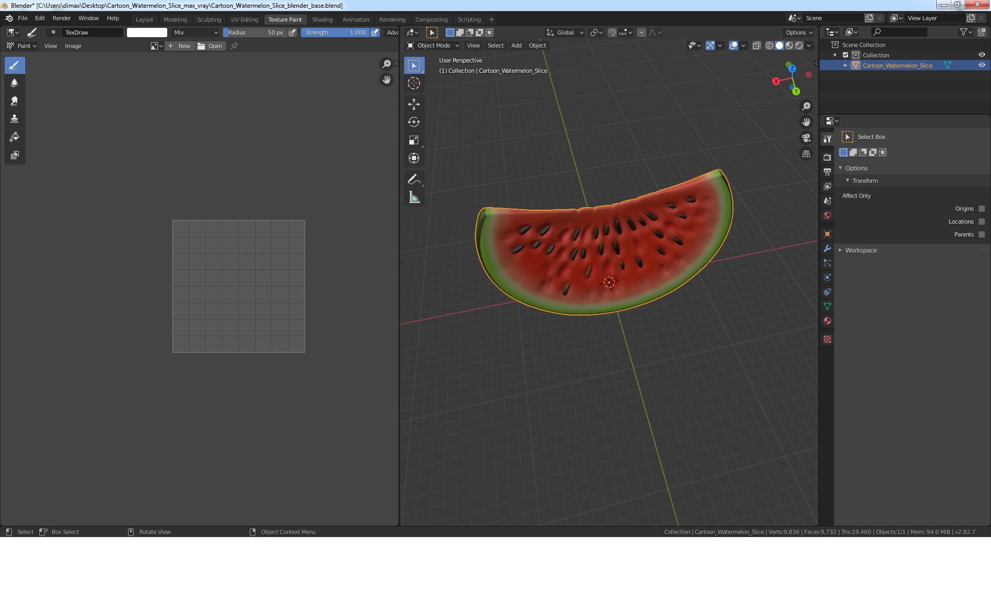Select the Draw brush tool
Viewport: 991px width, 598px height.
point(14,65)
